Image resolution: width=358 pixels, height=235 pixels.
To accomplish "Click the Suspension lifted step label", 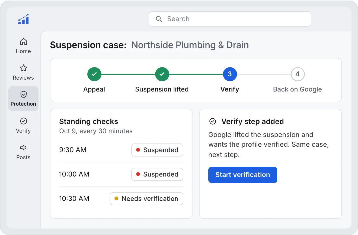I will 162,89.
